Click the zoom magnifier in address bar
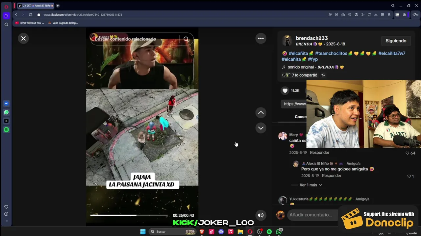The height and width of the screenshot is (236, 421). coord(330,14)
